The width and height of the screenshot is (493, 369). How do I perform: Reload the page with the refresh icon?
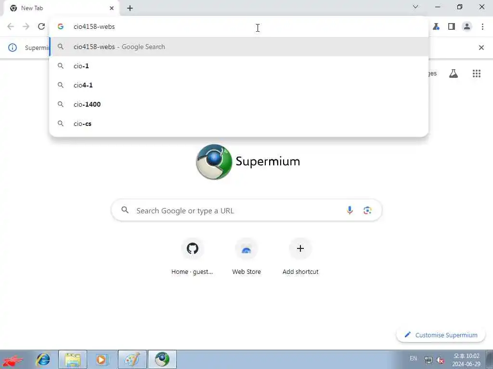point(41,26)
